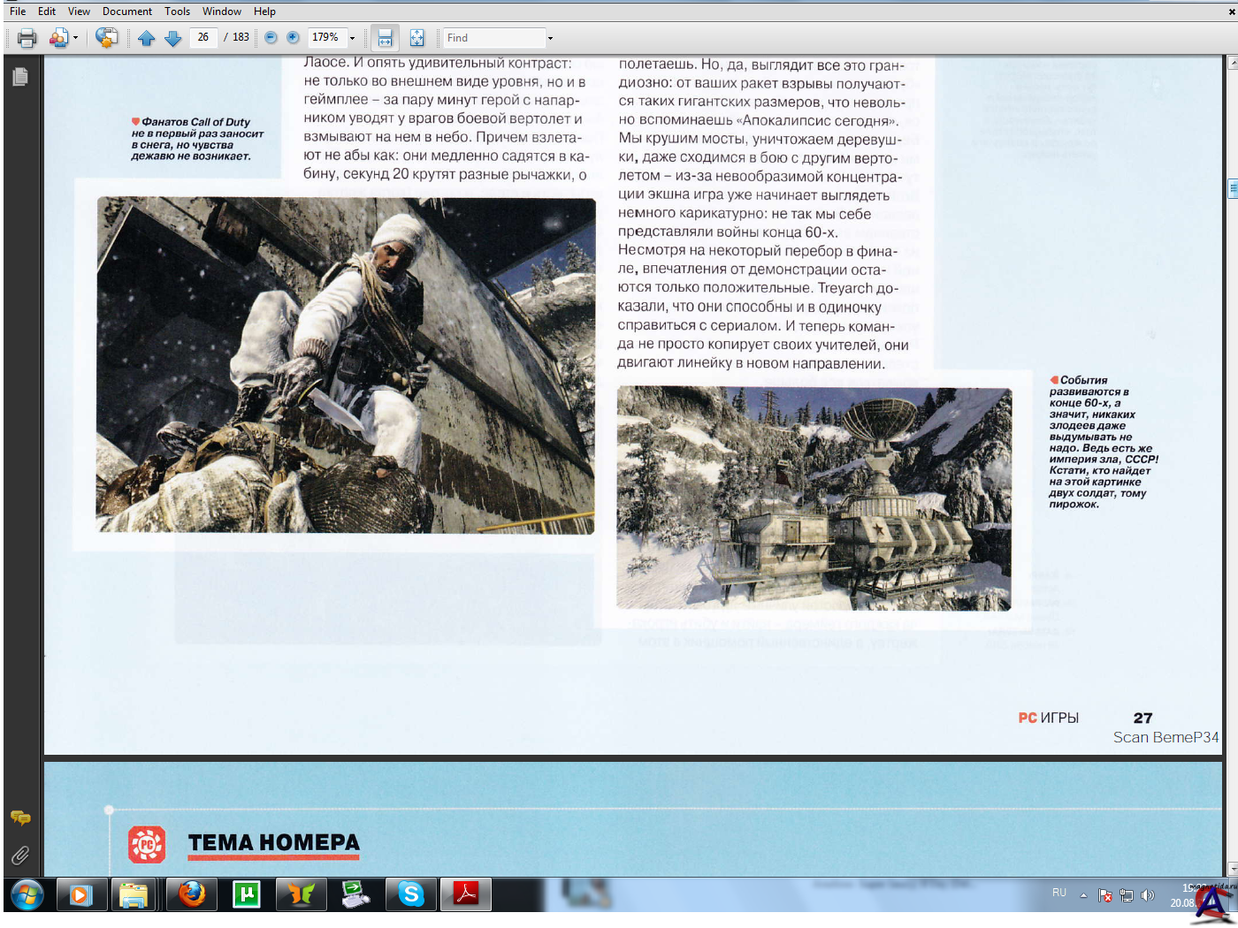
Task: Open the Find options dropdown arrow
Action: [x=550, y=38]
